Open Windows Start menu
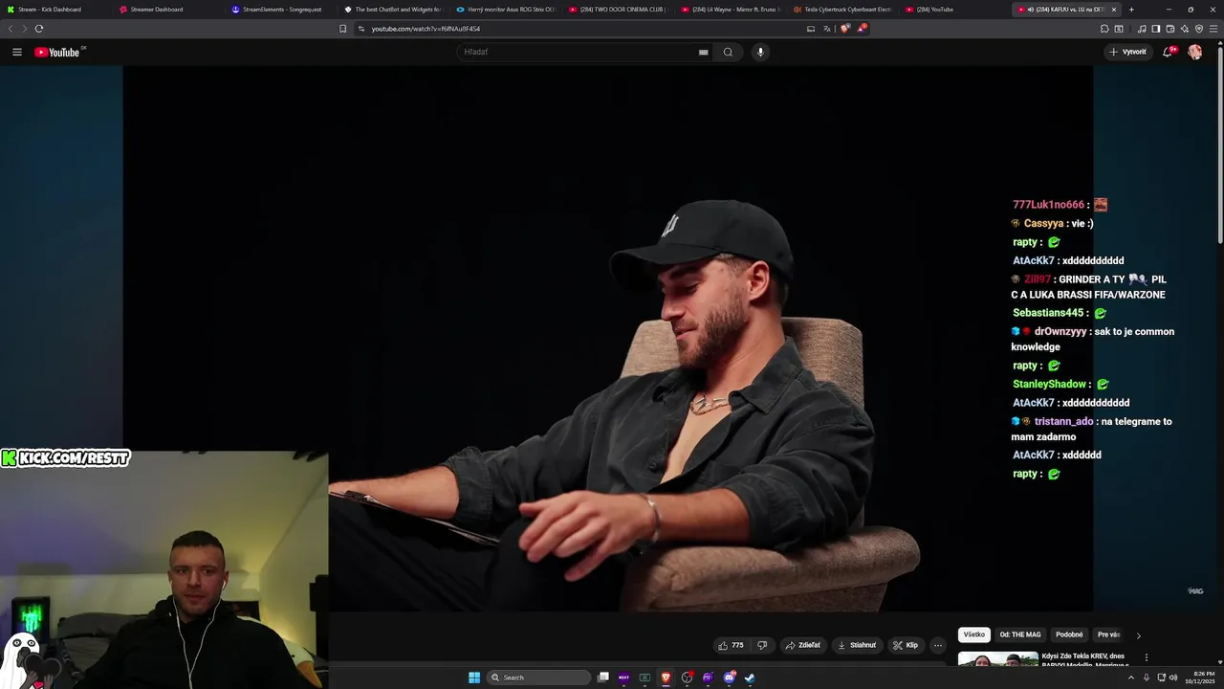Screen dimensions: 1224x689 [474, 678]
